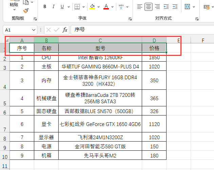Click header cell 型号
The image size is (214, 170).
tap(100, 48)
